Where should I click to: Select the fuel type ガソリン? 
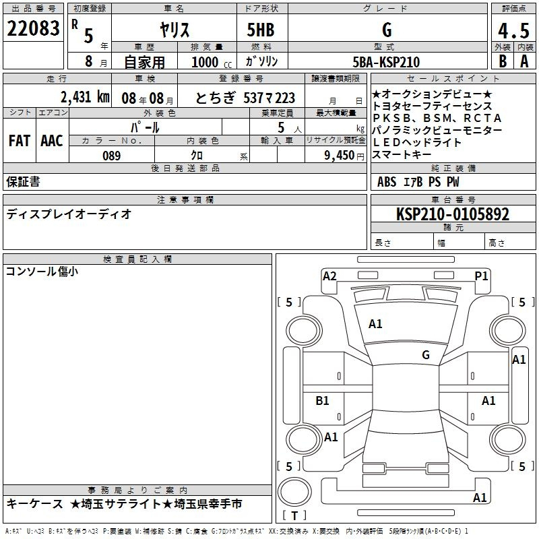click(x=261, y=61)
